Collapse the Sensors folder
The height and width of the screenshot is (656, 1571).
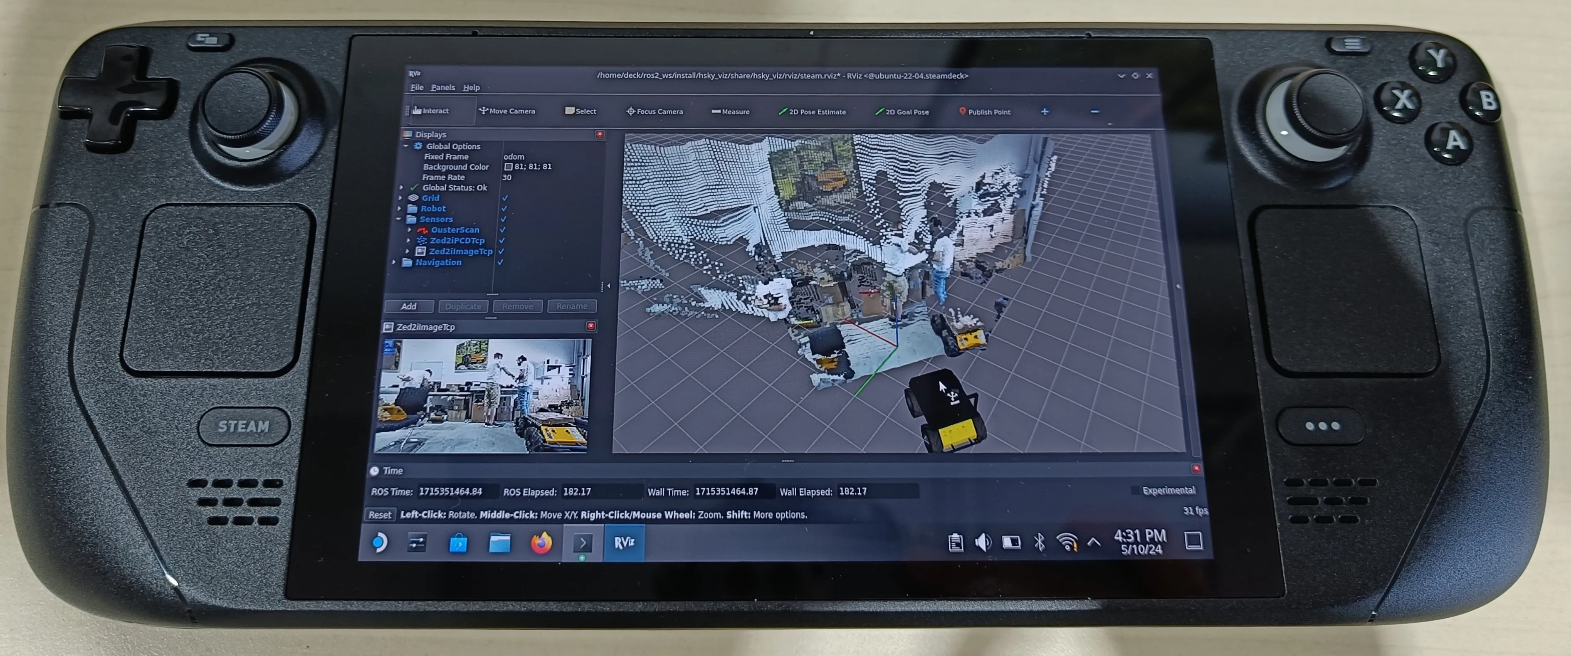(x=398, y=219)
